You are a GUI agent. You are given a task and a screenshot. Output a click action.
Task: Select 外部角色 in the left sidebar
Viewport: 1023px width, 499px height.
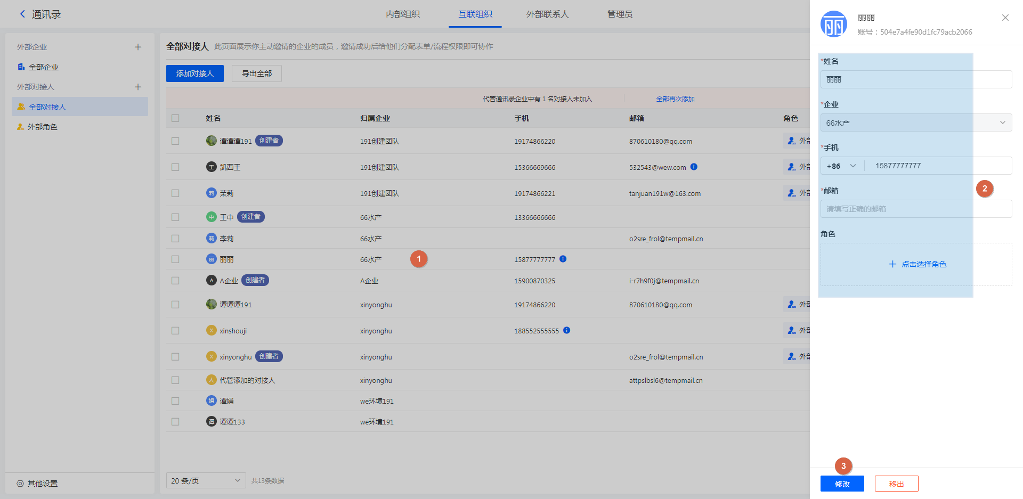[x=42, y=127]
